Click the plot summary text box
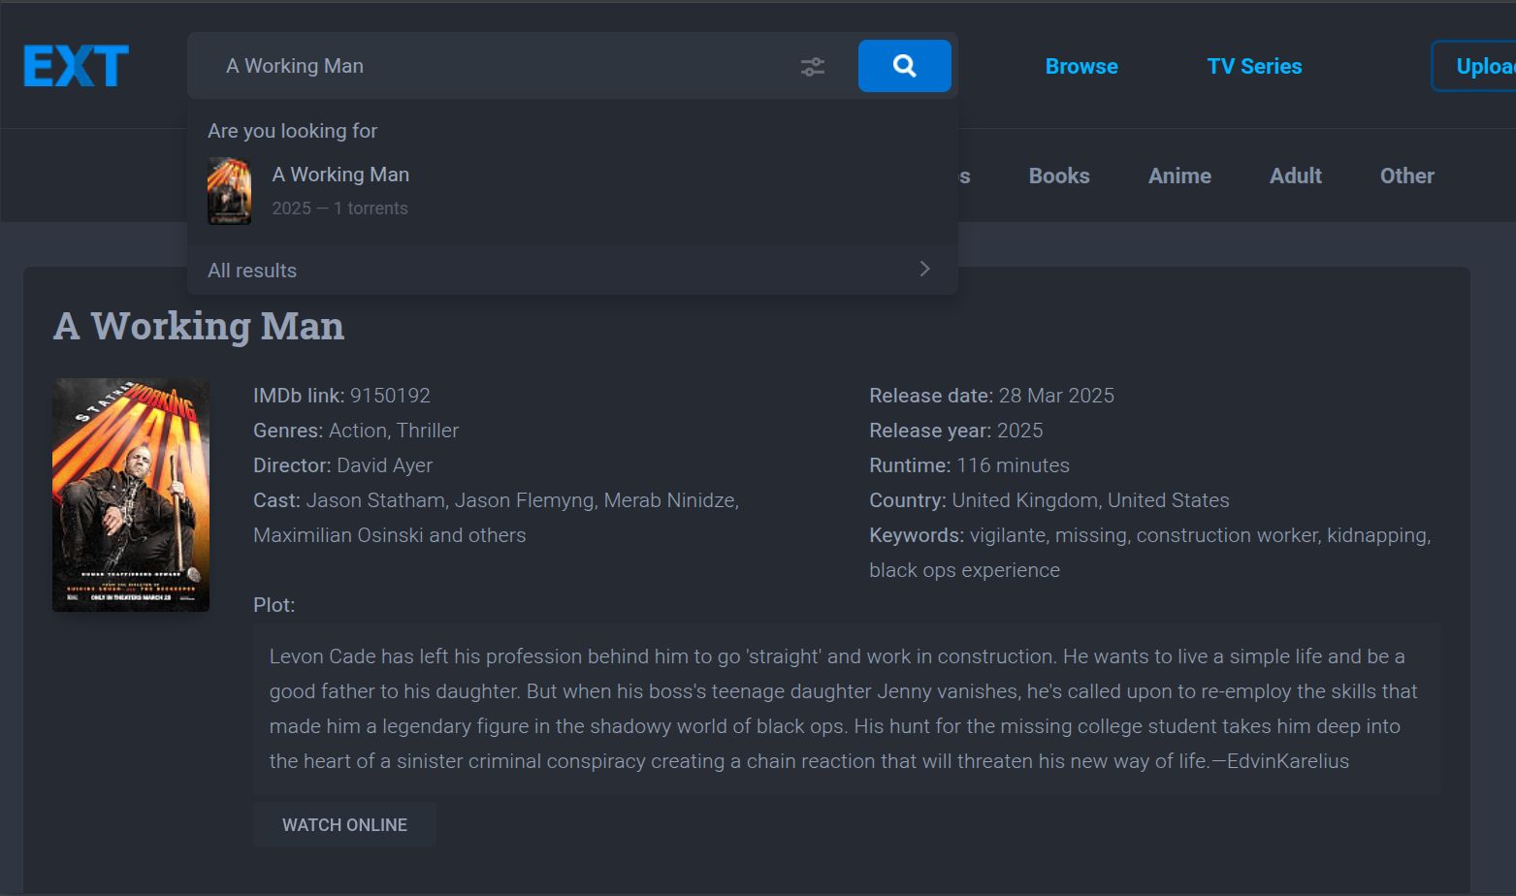This screenshot has height=896, width=1516. (847, 709)
